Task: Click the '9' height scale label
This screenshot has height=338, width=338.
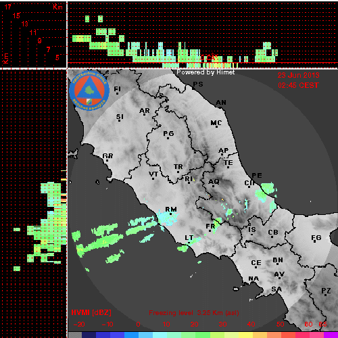Action: tap(40, 41)
